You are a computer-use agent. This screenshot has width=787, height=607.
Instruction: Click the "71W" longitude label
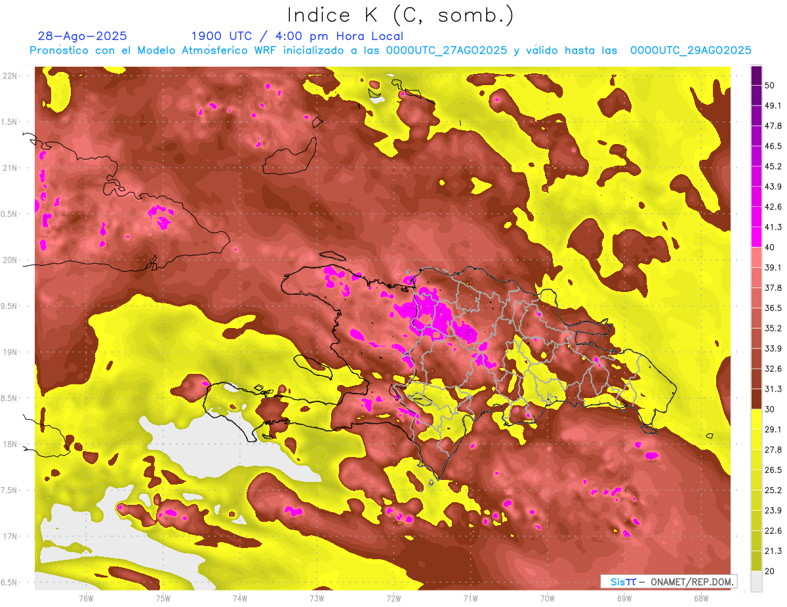tap(470, 598)
